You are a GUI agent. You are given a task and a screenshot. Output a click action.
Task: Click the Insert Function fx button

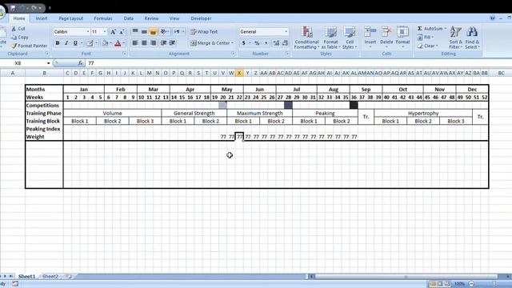pos(80,63)
